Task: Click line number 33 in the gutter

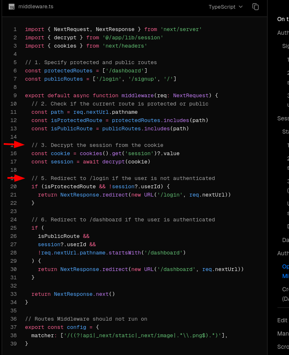Action: pyautogui.click(x=14, y=294)
